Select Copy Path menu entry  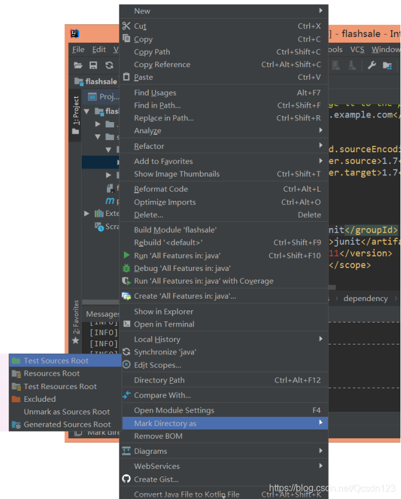point(224,52)
